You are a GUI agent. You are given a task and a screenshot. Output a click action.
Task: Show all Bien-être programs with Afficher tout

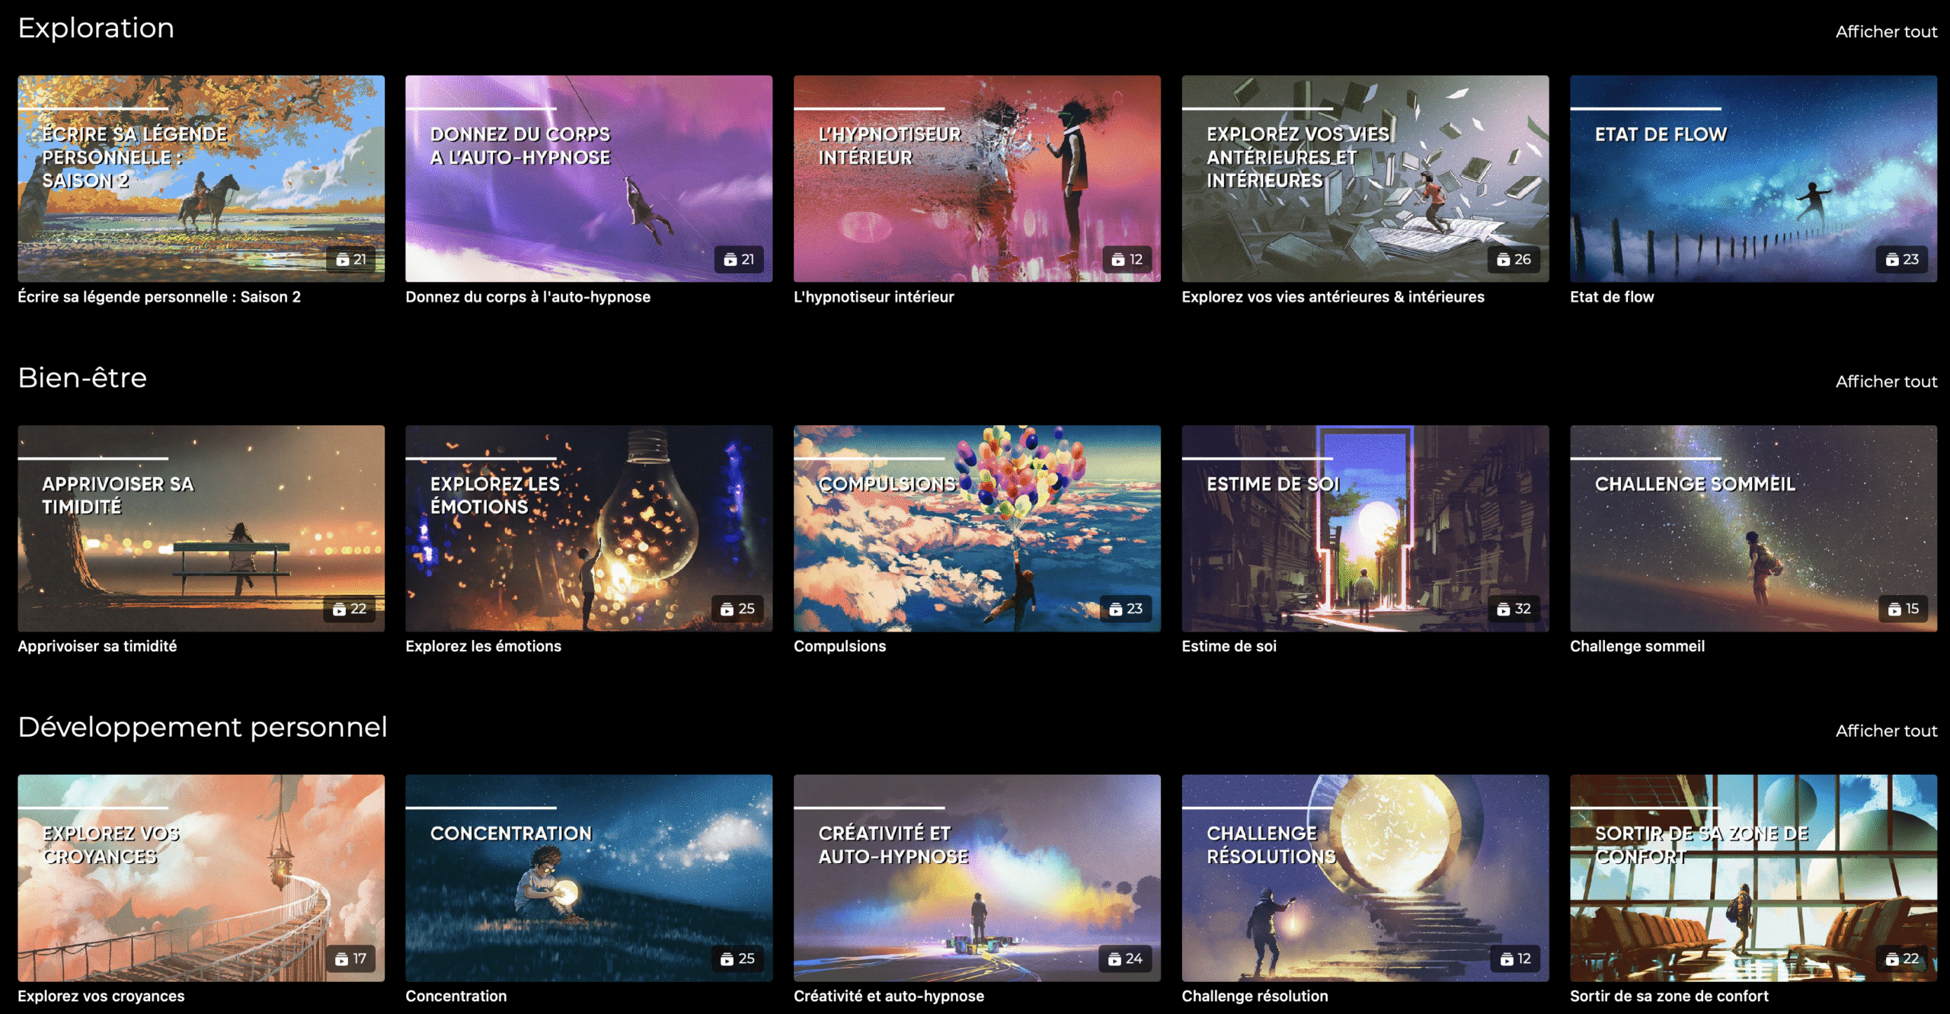(x=1885, y=382)
